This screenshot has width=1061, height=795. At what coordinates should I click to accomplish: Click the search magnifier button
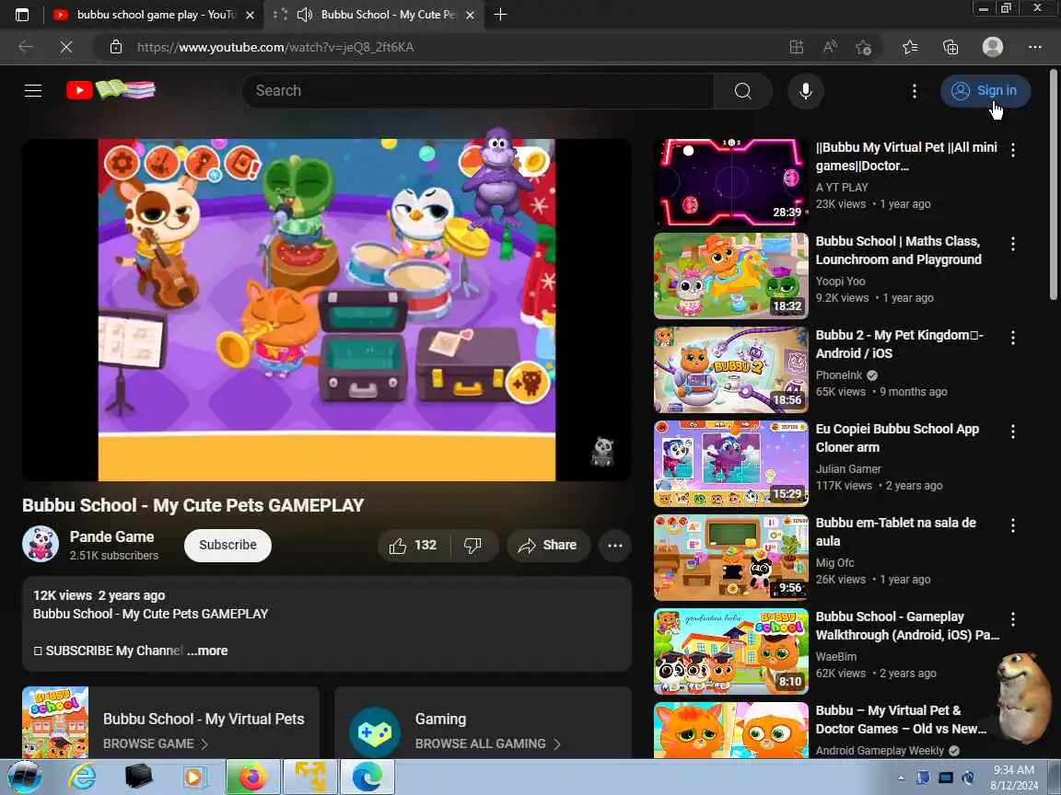(743, 90)
